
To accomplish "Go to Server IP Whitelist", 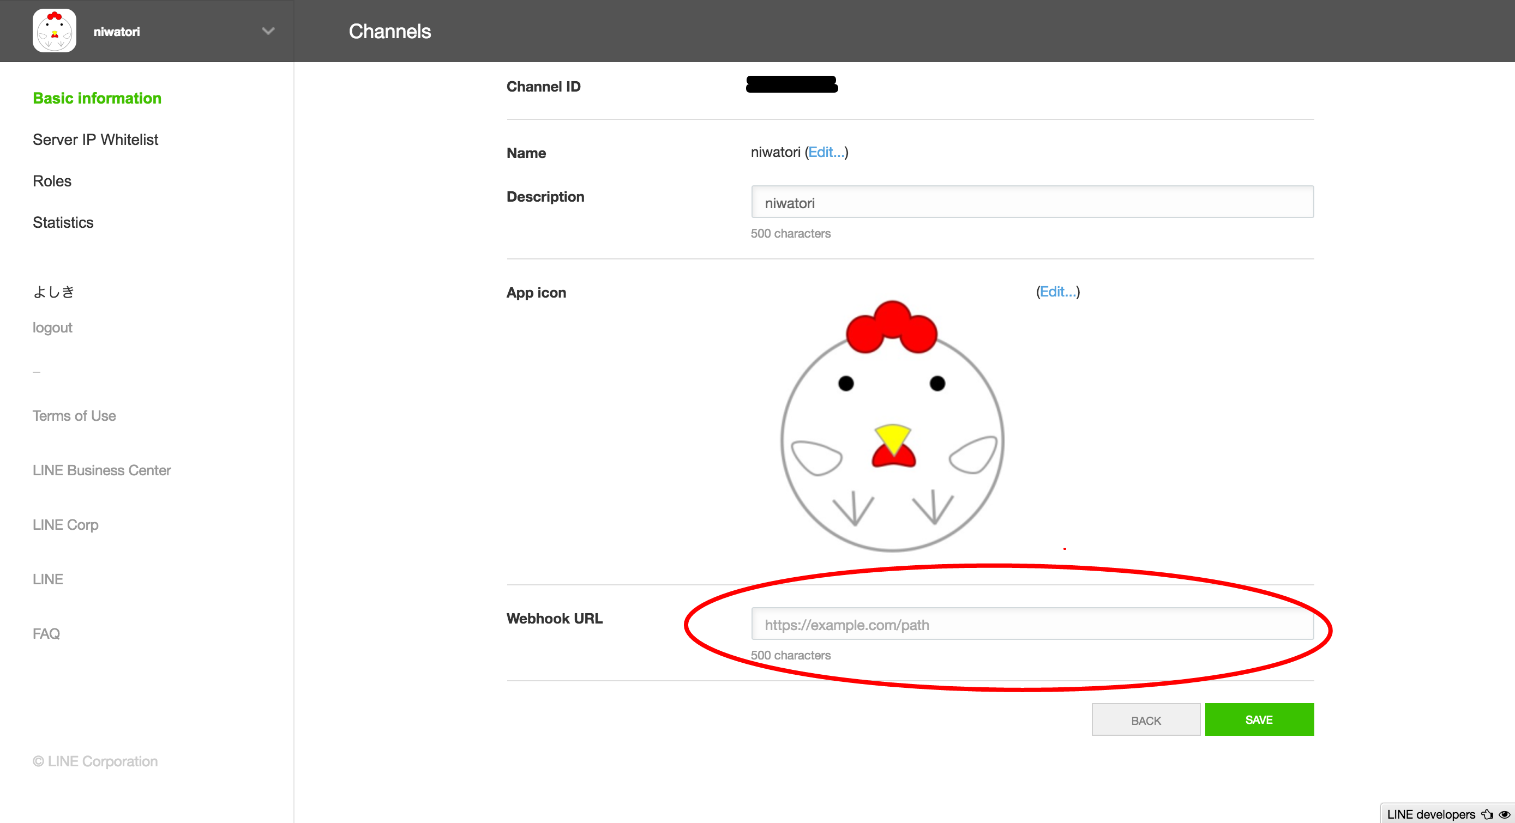I will coord(95,140).
